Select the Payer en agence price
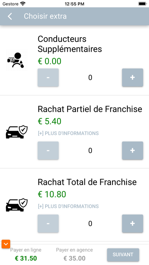 tap(74, 258)
